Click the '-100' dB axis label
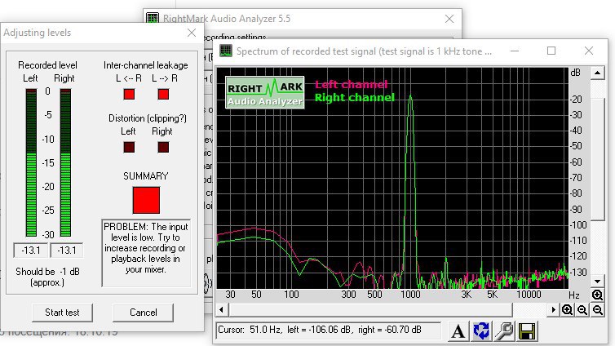 [x=578, y=224]
